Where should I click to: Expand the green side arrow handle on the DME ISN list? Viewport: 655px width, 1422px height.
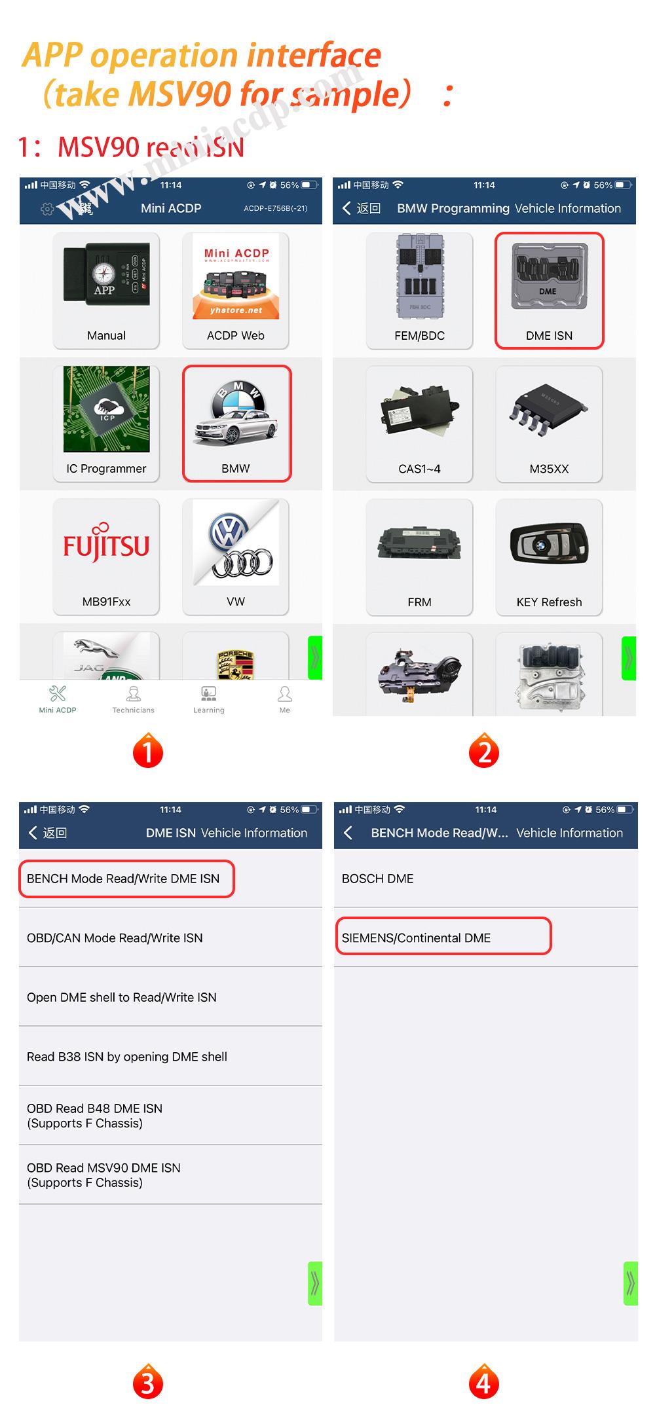point(315,1283)
